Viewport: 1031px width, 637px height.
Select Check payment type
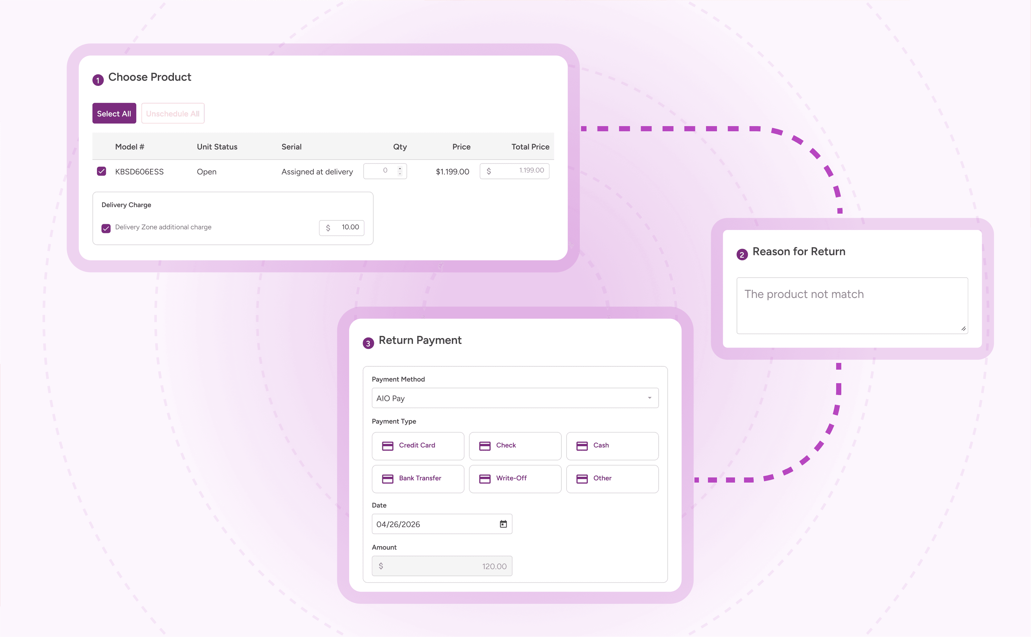515,446
